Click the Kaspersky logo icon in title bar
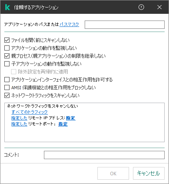Viewport: 169px width, 184px height. pyautogui.click(x=8, y=7)
